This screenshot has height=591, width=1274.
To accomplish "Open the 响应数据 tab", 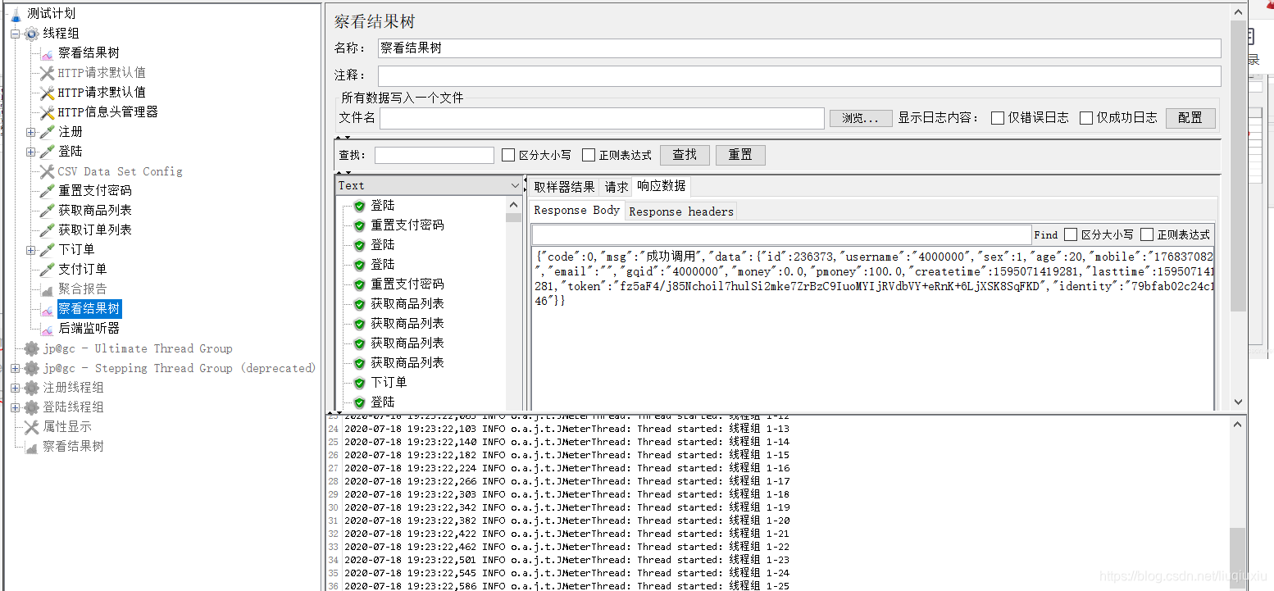I will pos(662,186).
